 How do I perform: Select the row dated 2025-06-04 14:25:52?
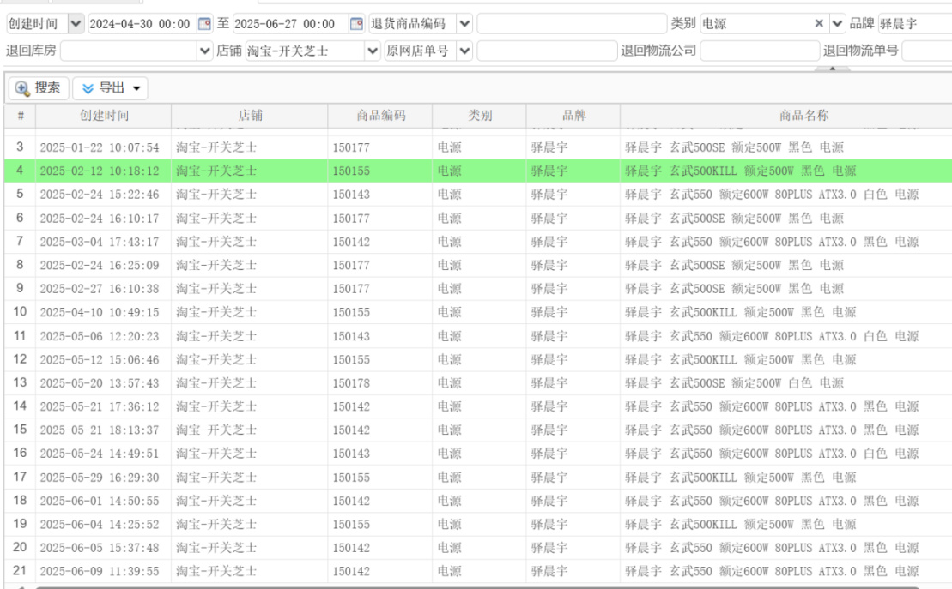(478, 525)
